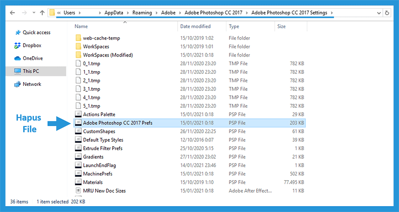Expand the chevron after Adobe breadcrumb
Viewport: 399px width, 212px height.
tap(180, 13)
